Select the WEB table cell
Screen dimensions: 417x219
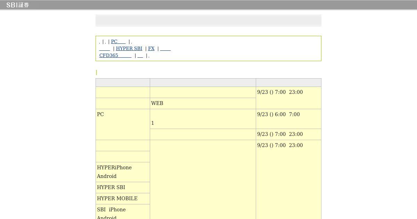tap(203, 103)
